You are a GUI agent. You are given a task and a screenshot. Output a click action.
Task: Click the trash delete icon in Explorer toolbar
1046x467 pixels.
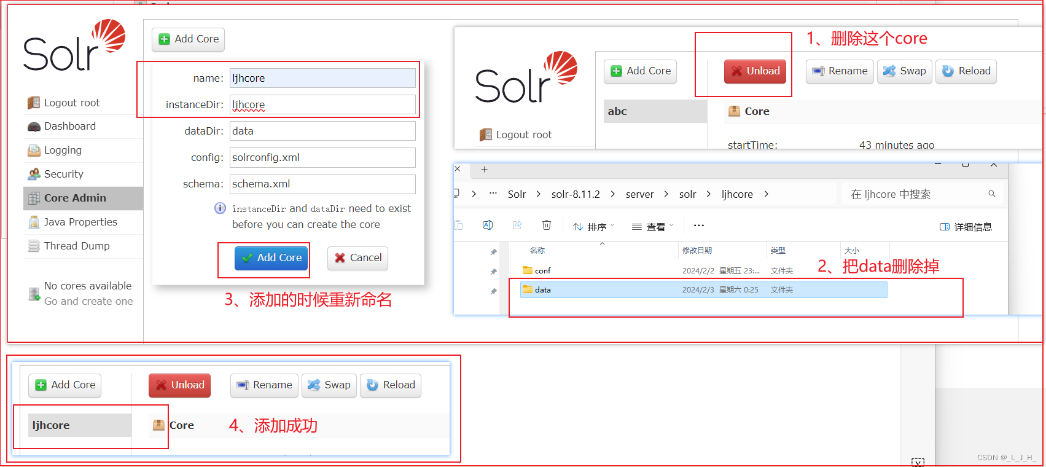coord(547,226)
